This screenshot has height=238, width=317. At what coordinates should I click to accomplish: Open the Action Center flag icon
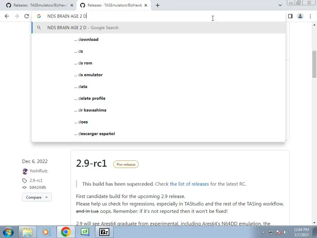[278, 232]
